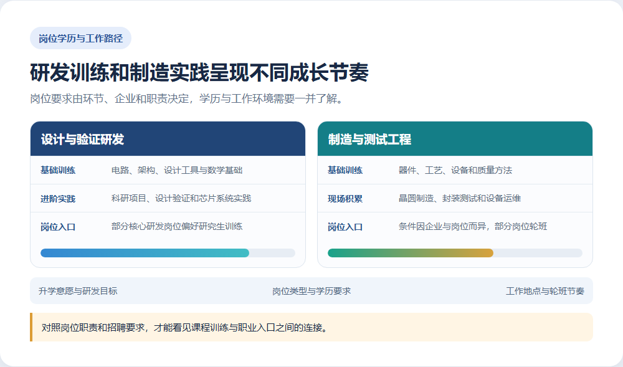Click the blue progress bar in the 设计与验证研发 card

[x=168, y=253]
